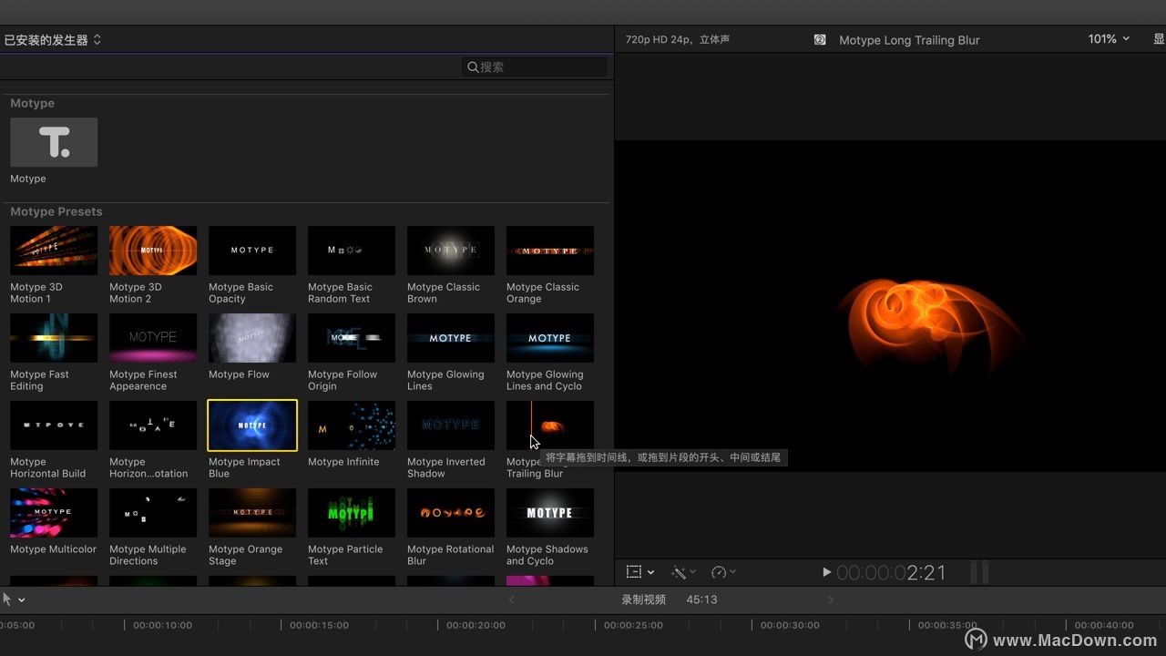
Task: Select Motype Classic Brown preset
Action: point(451,251)
